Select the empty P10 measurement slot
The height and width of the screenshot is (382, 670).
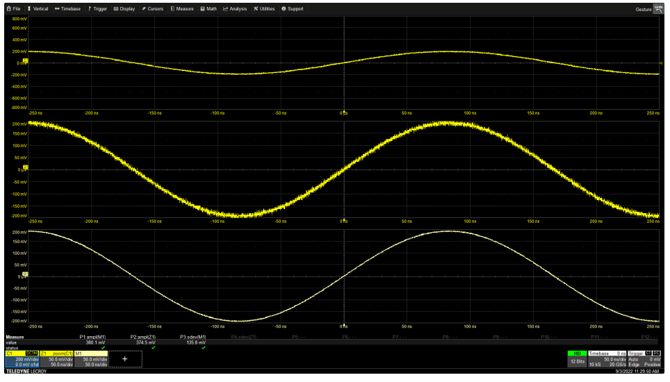point(548,337)
